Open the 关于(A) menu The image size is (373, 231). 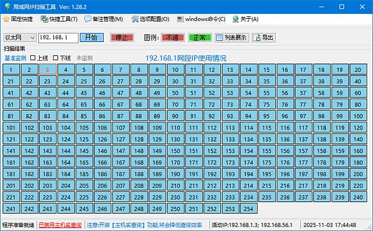245,19
